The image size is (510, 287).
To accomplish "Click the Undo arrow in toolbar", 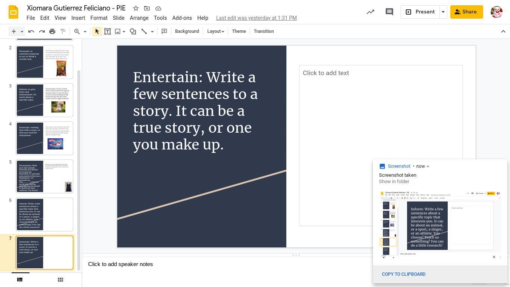I will 31,31.
